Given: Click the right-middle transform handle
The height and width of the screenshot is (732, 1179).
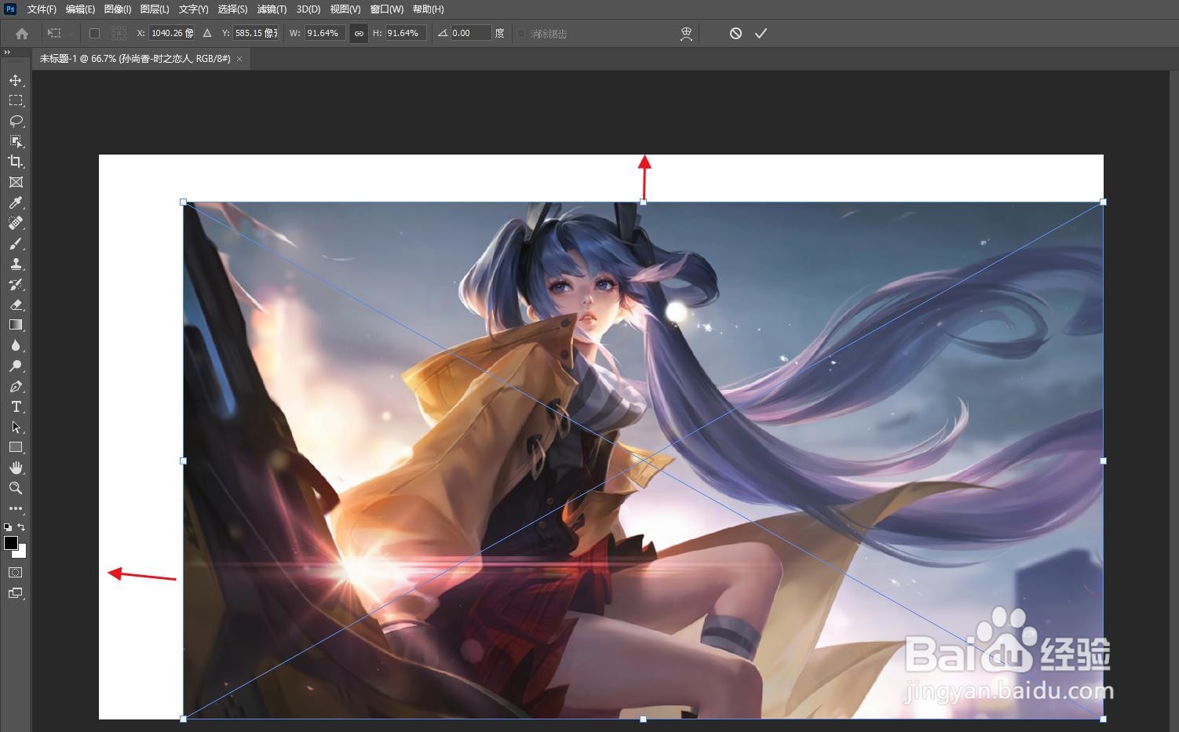Looking at the screenshot, I should click(x=1103, y=461).
